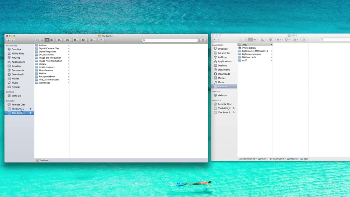350x197 pixels.
Task: Expand the Lightroom plugins folder arrow
Action: [272, 54]
